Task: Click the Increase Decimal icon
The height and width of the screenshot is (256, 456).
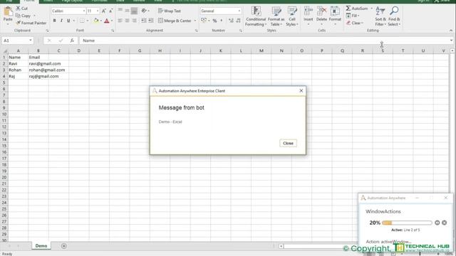Action: click(231, 21)
